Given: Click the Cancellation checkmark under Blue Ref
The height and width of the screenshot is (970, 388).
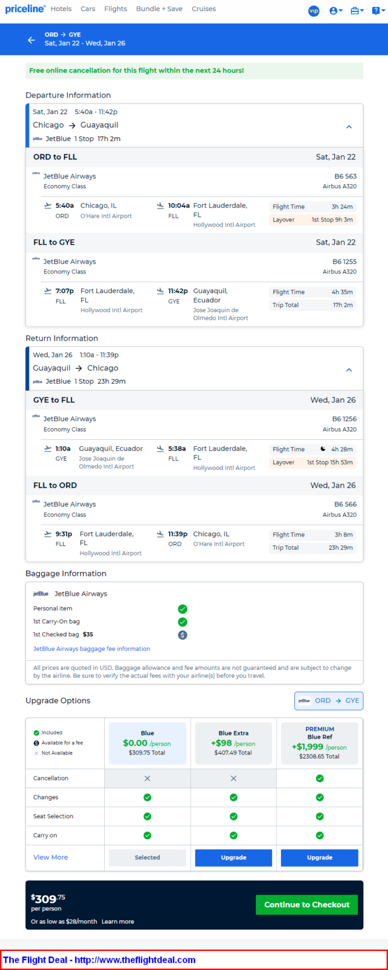Looking at the screenshot, I should point(320,778).
